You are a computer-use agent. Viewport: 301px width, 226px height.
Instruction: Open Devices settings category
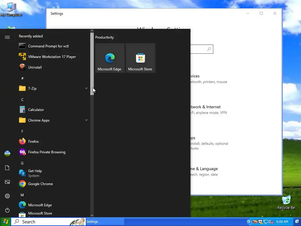pos(208,79)
